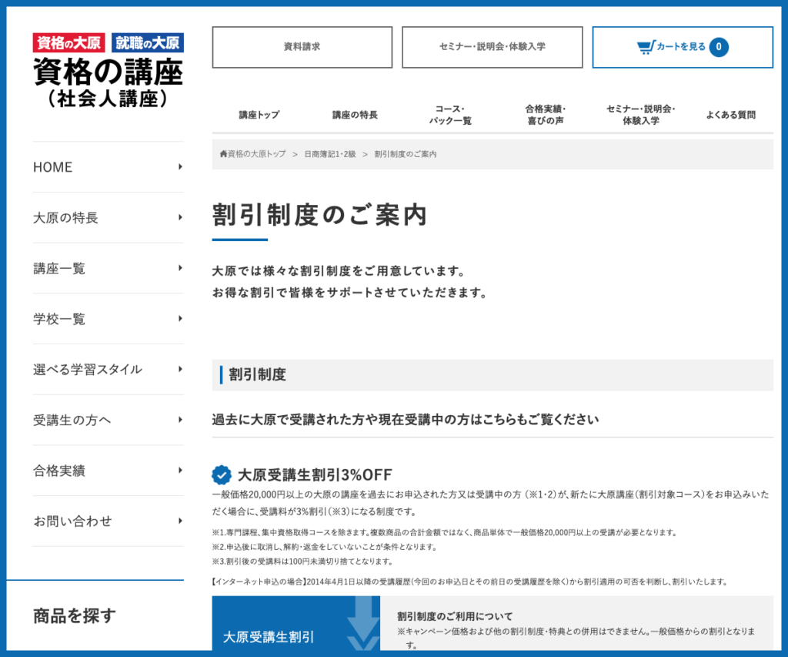Expand the arrow next to 大原の特長
The height and width of the screenshot is (657, 788).
(x=180, y=217)
